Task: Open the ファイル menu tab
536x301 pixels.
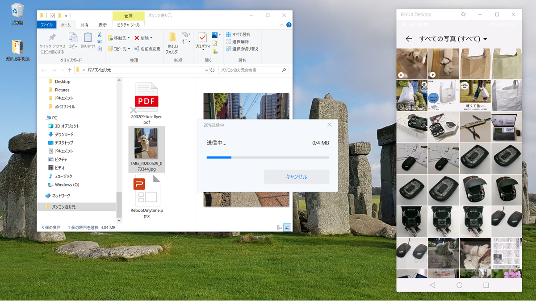Action: pos(46,25)
